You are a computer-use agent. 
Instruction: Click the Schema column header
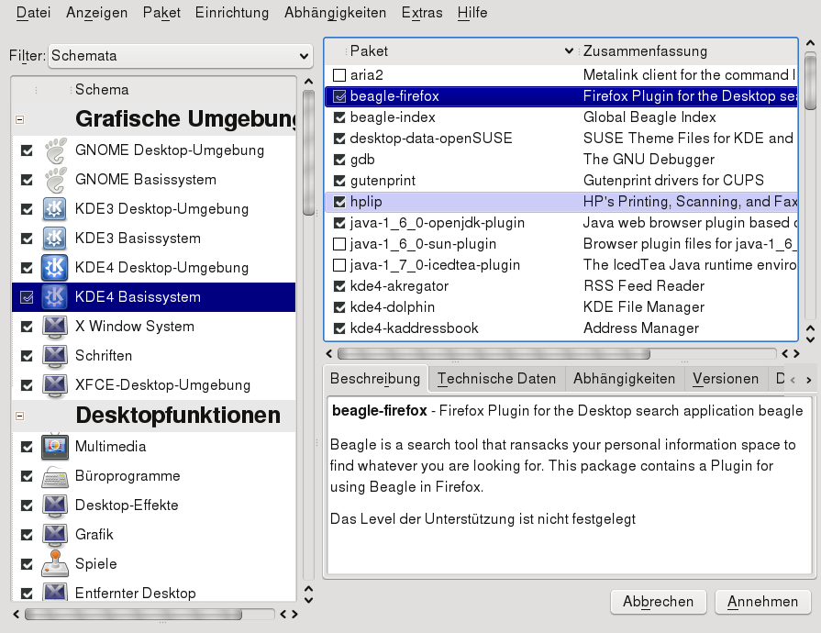click(x=183, y=90)
